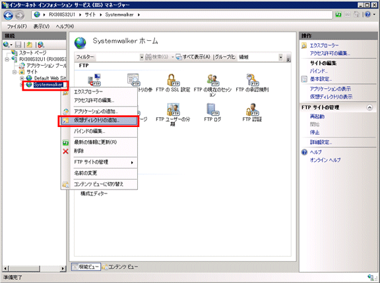380x283 pixels.
Task: Open the 検索(G) dropdown arrow
Action: click(173, 57)
